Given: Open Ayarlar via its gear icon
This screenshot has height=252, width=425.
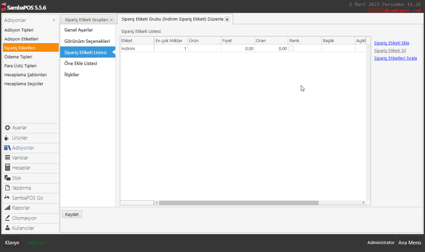Looking at the screenshot, I should [7, 128].
